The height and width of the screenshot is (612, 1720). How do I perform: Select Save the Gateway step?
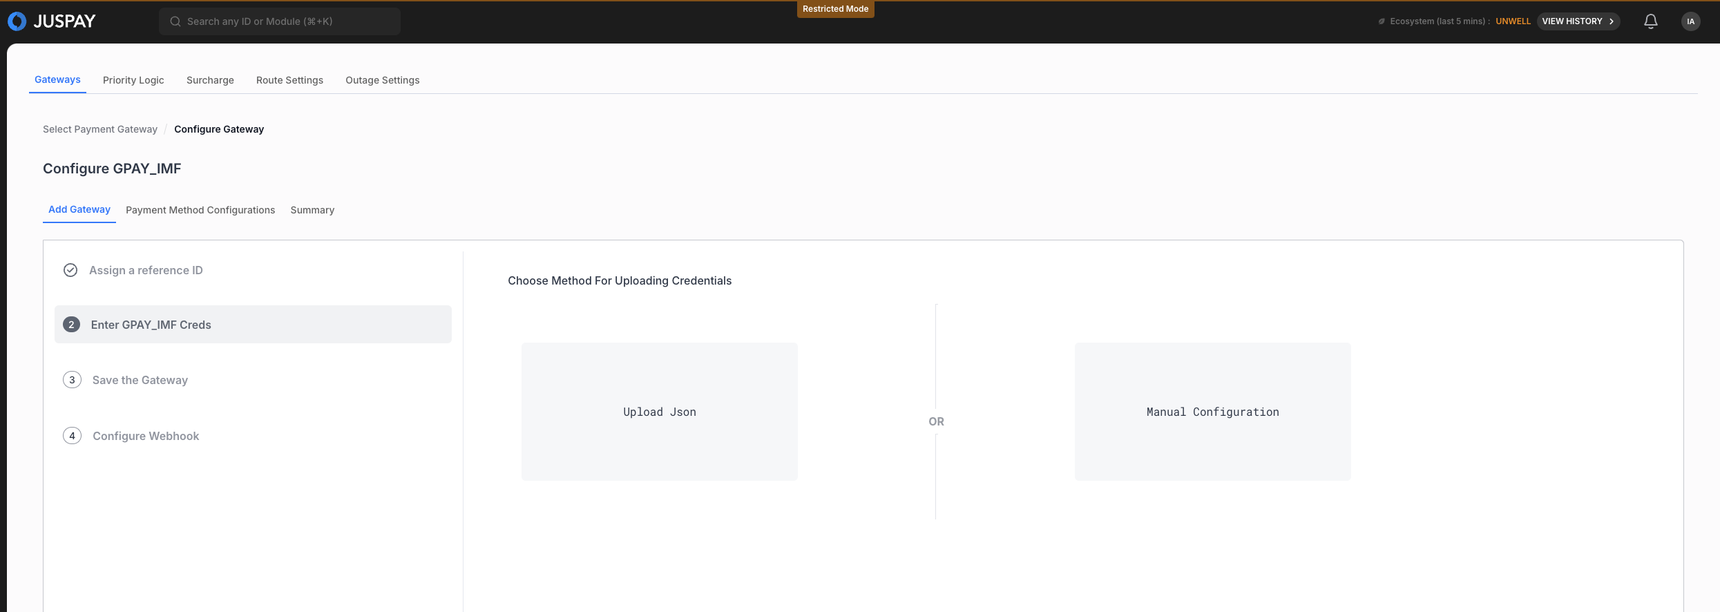(140, 380)
